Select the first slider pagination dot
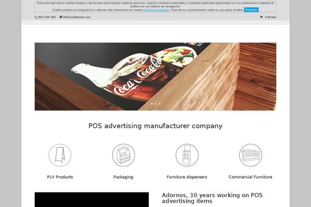The height and width of the screenshot is (207, 311). (x=152, y=103)
